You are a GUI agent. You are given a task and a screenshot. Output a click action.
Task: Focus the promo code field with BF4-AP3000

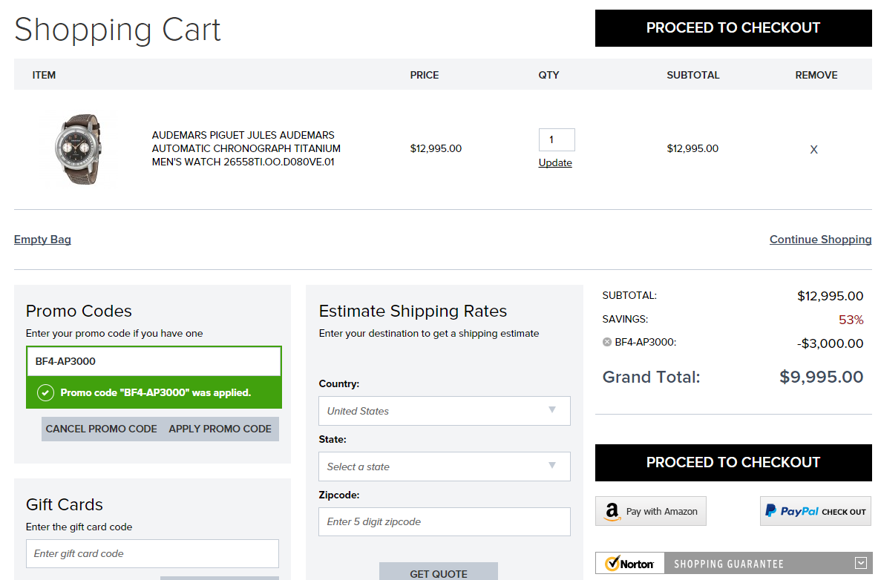coord(154,361)
